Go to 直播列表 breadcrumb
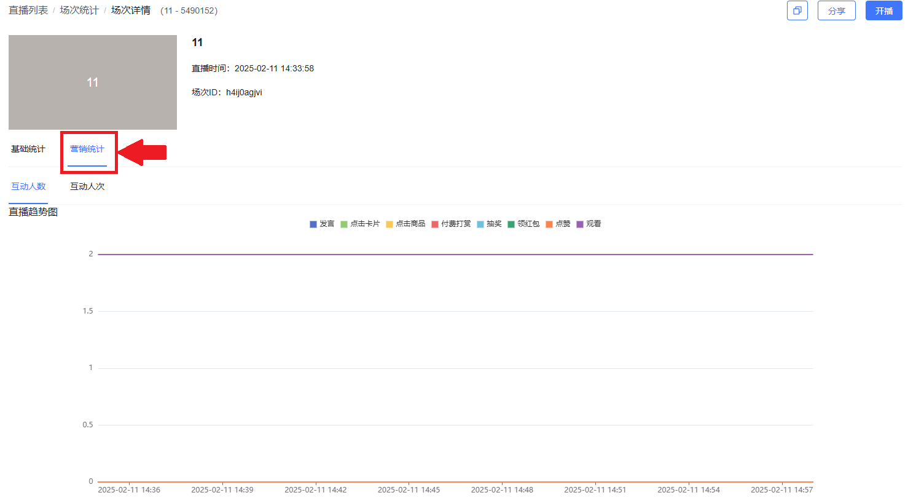916x498 pixels. pyautogui.click(x=28, y=10)
